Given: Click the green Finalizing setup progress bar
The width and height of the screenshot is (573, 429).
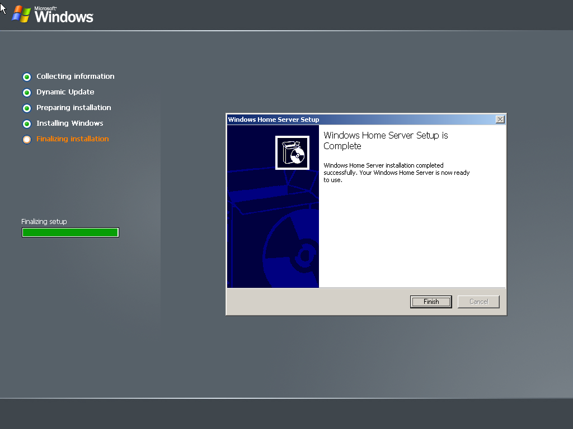Looking at the screenshot, I should 71,232.
